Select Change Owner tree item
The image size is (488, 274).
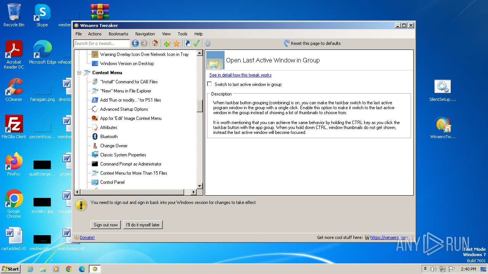(x=114, y=146)
